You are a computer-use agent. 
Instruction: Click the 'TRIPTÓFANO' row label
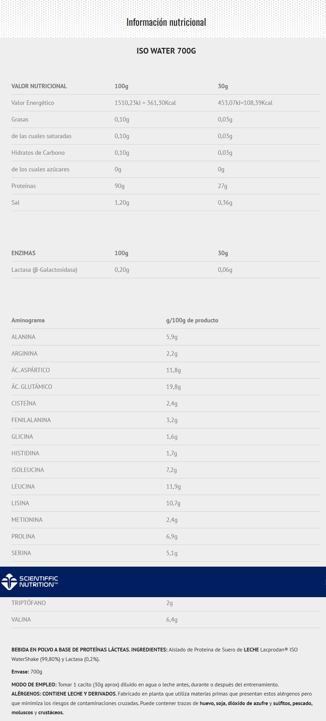[28, 603]
